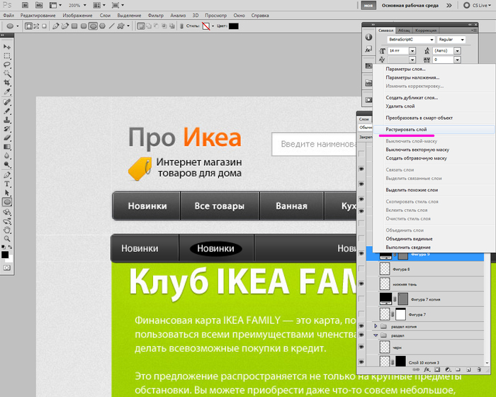The image size is (496, 397).
Task: Launch Bridge from the application bar
Action: coord(25,6)
